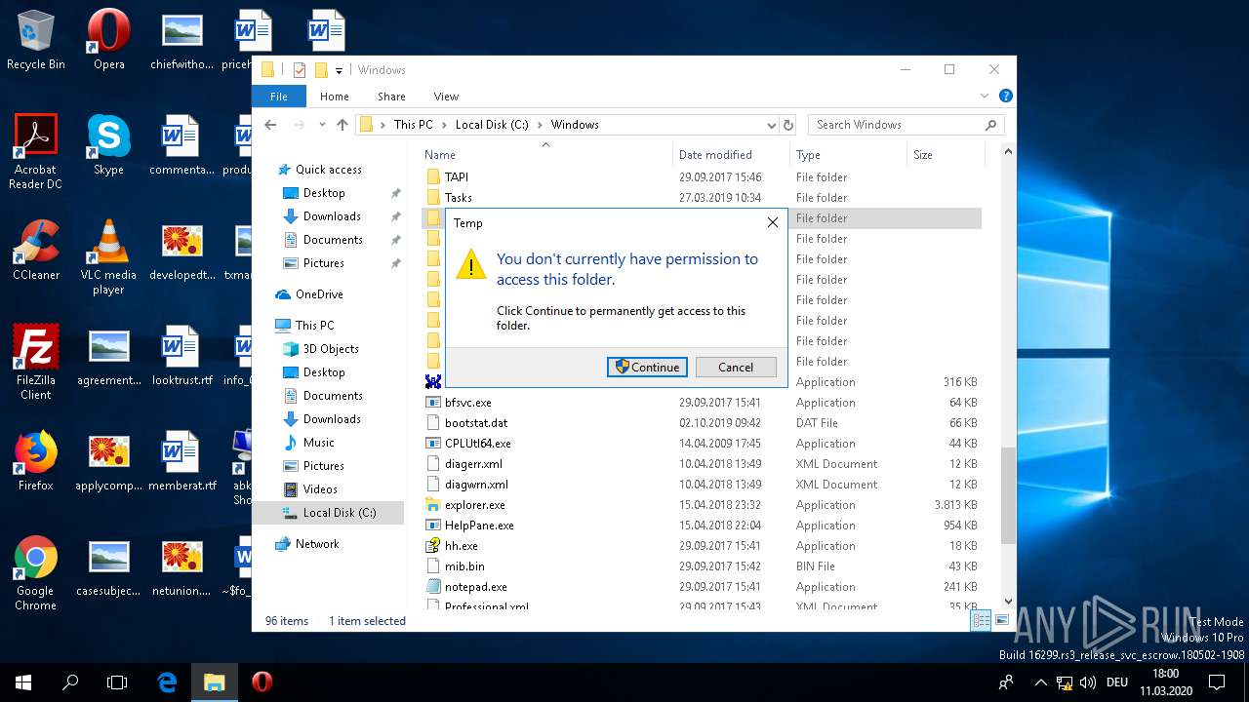Open pinned Downloads under Quick access
This screenshot has width=1249, height=702.
(x=332, y=216)
